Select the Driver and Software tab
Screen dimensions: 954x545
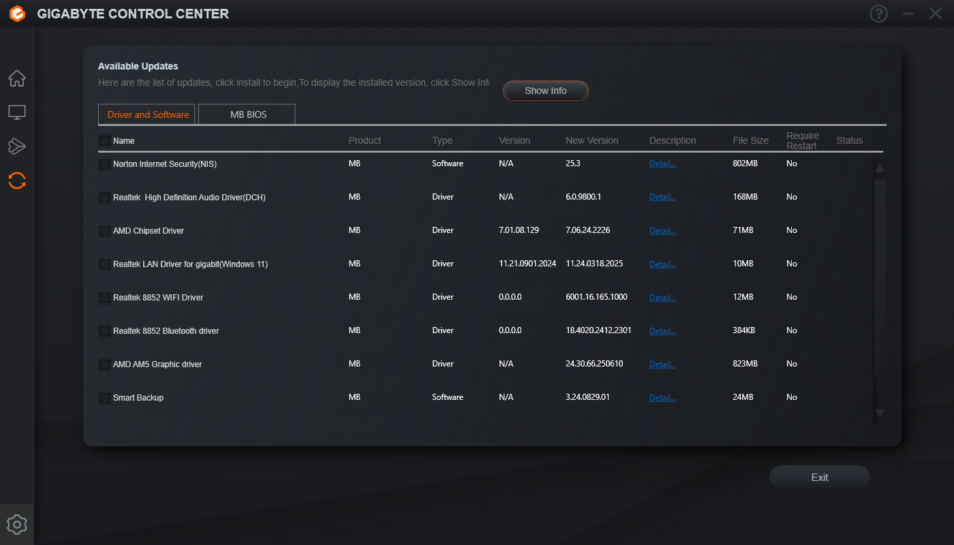pos(147,114)
